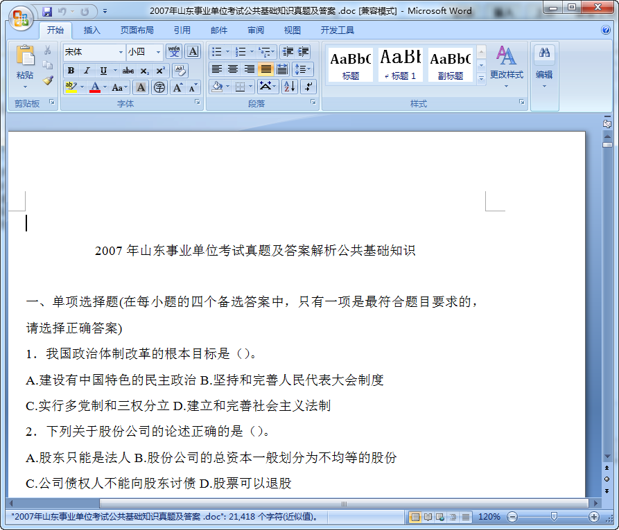Toggle subscript formatting
This screenshot has width=619, height=530.
(x=144, y=71)
